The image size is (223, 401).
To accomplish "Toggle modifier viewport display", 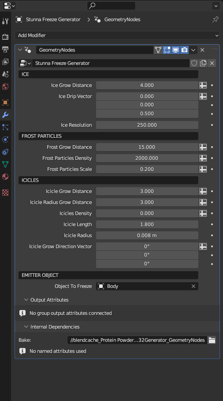I will (x=175, y=50).
